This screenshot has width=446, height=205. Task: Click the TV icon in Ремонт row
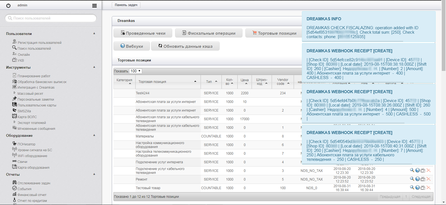click(x=423, y=179)
